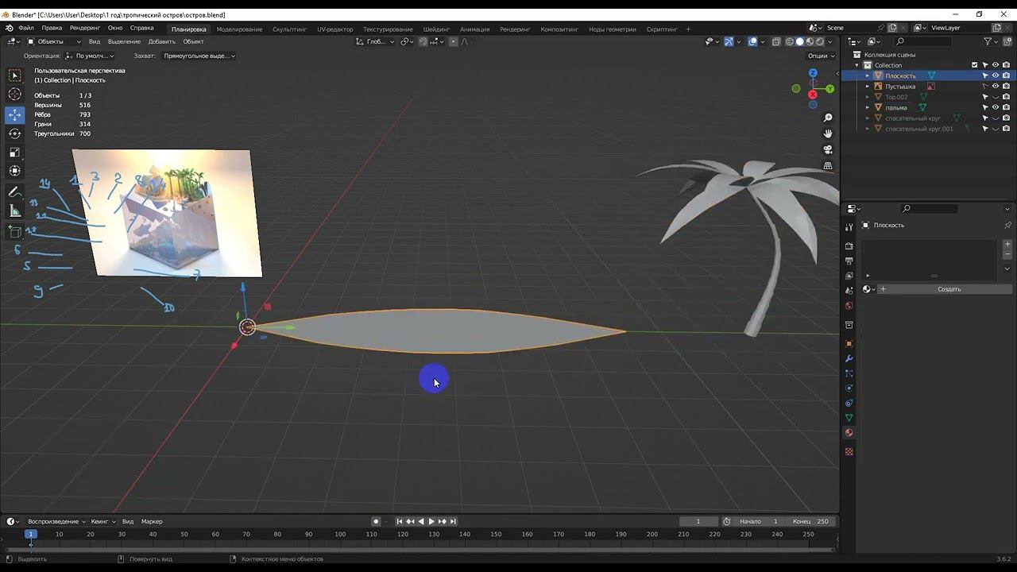Click the timeline playhead at frame 1
1017x572 pixels.
point(31,534)
